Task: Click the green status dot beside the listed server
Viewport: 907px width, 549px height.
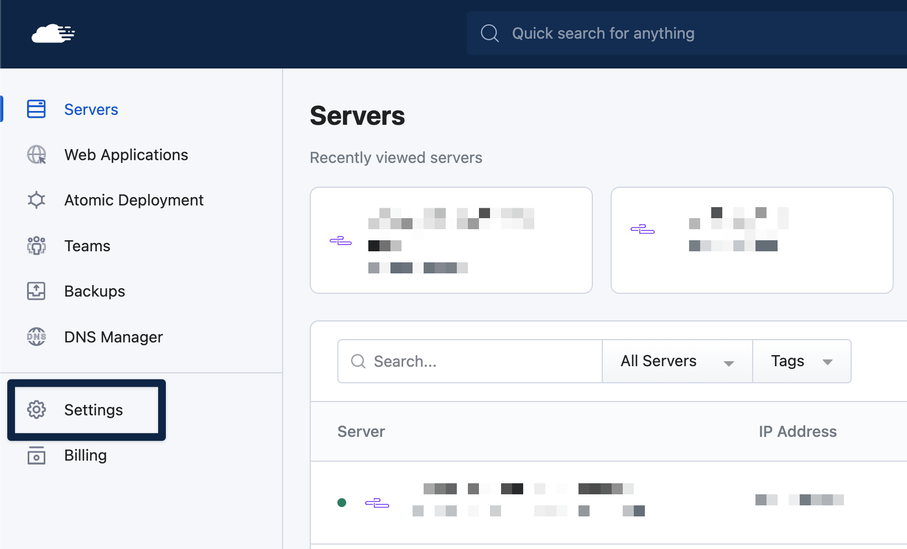Action: tap(342, 502)
